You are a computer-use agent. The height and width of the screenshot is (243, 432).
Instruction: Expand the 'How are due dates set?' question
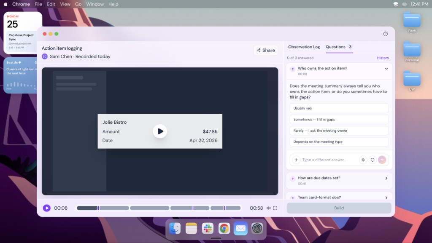339,181
